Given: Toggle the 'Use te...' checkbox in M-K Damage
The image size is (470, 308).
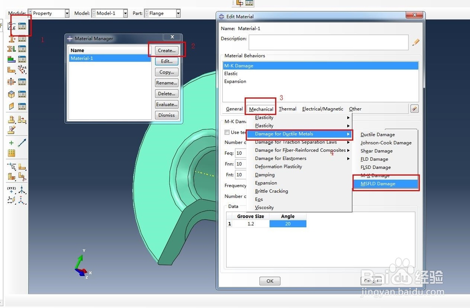Looking at the screenshot, I should click(227, 132).
